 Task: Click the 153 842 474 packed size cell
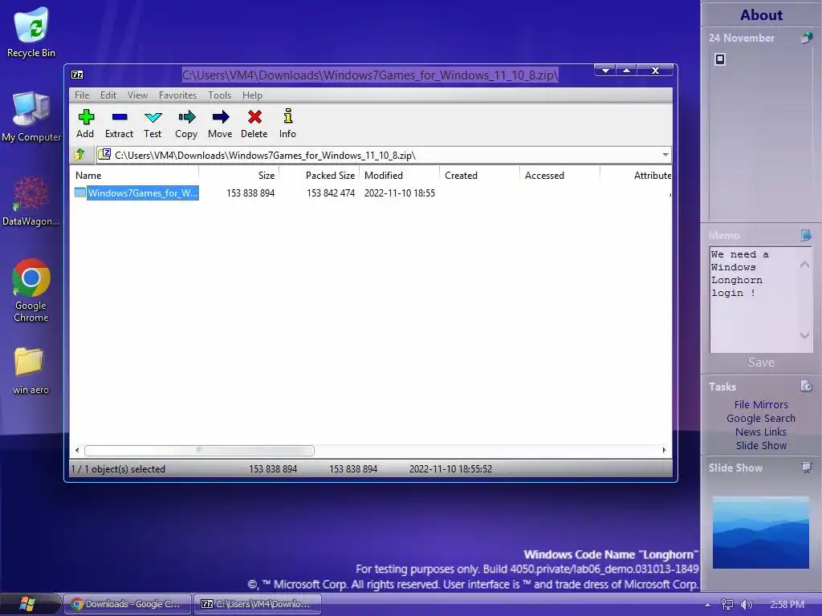[331, 192]
